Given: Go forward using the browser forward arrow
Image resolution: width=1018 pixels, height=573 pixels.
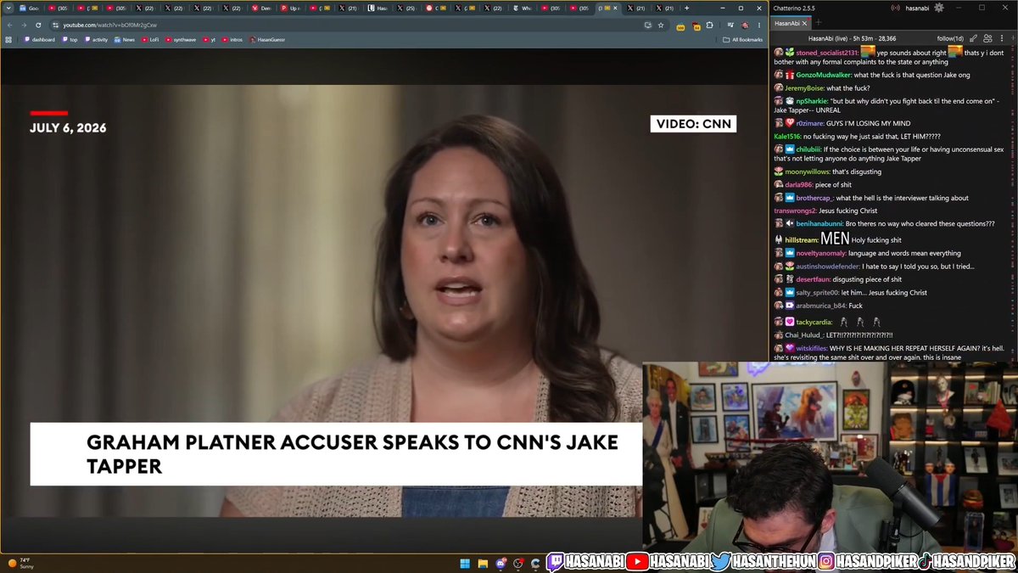Looking at the screenshot, I should point(24,25).
